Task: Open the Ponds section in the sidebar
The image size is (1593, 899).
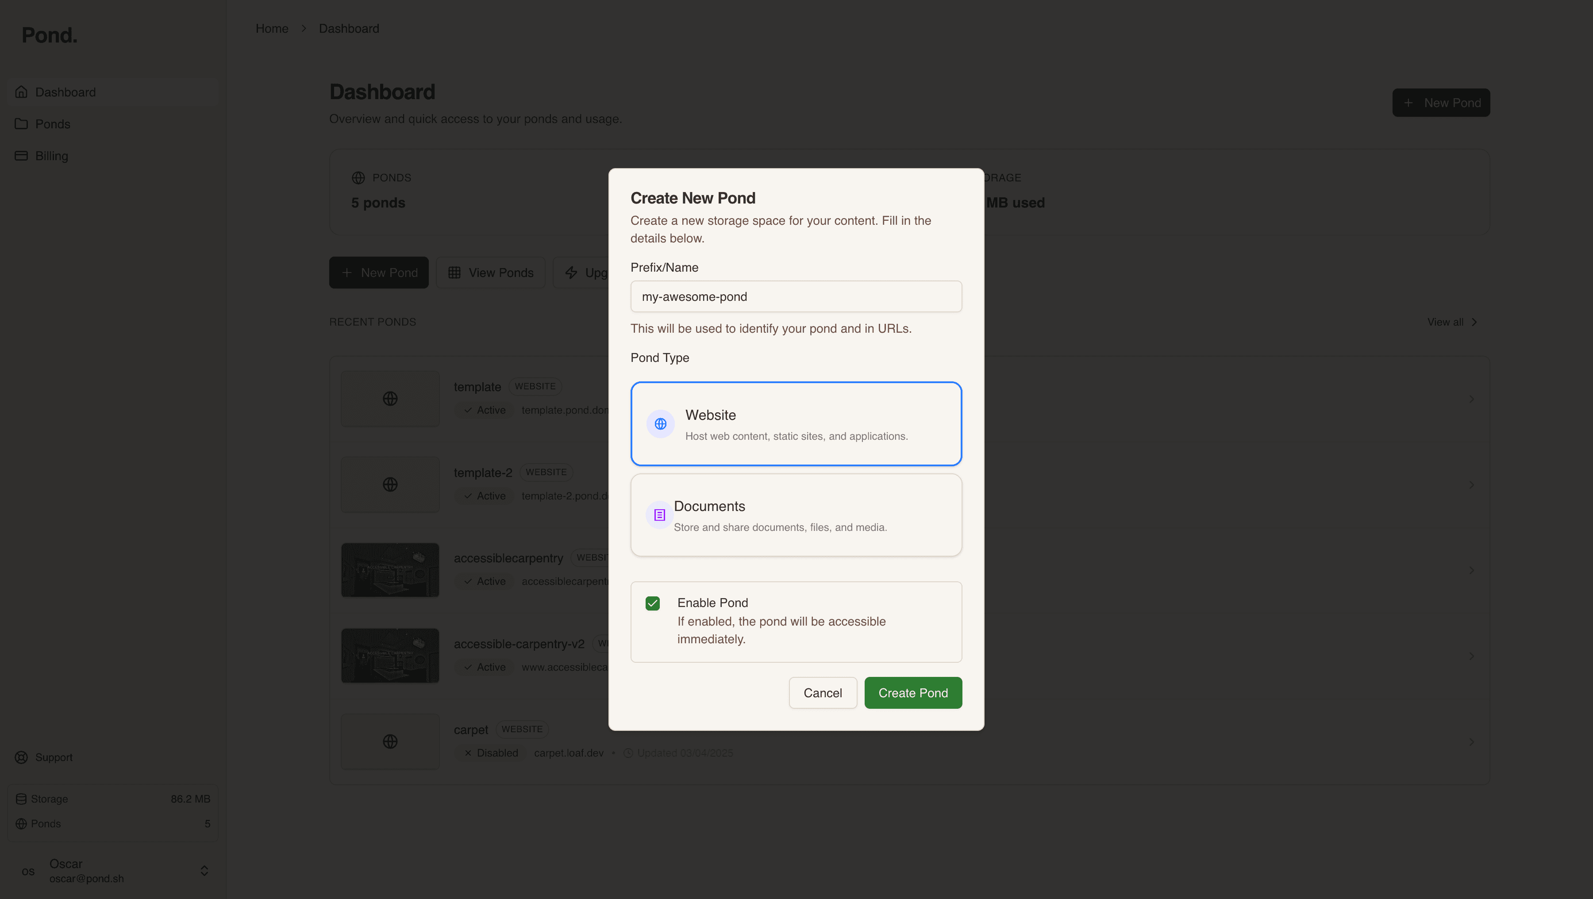Action: [53, 124]
